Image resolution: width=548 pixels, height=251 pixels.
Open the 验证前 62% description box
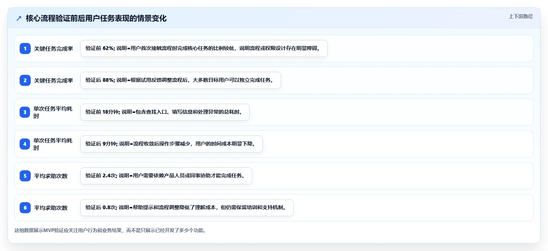[x=204, y=48]
